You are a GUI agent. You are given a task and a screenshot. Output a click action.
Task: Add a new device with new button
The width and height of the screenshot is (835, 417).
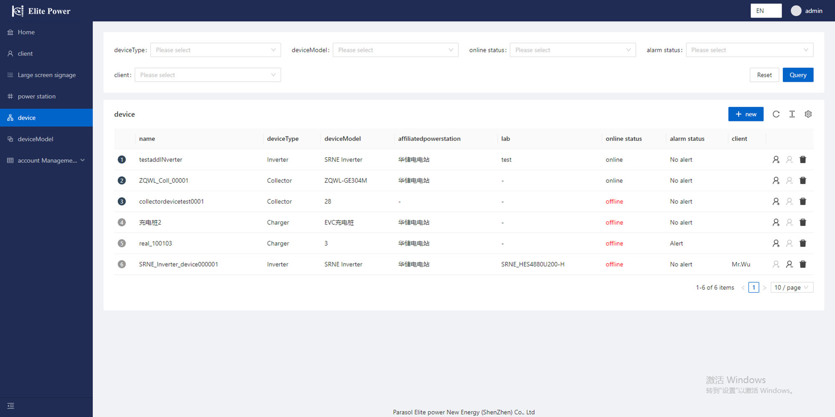(x=746, y=114)
